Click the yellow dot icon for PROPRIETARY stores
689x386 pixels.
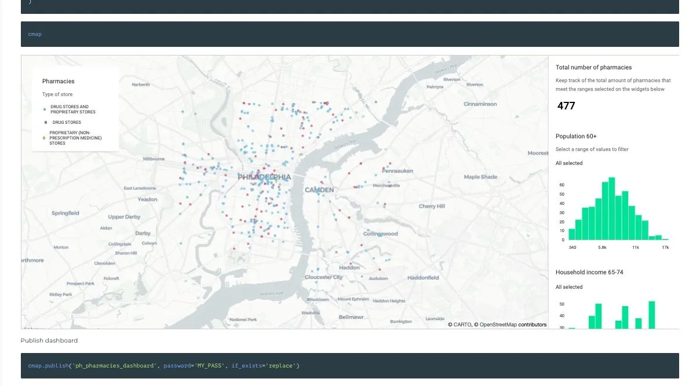(x=45, y=138)
